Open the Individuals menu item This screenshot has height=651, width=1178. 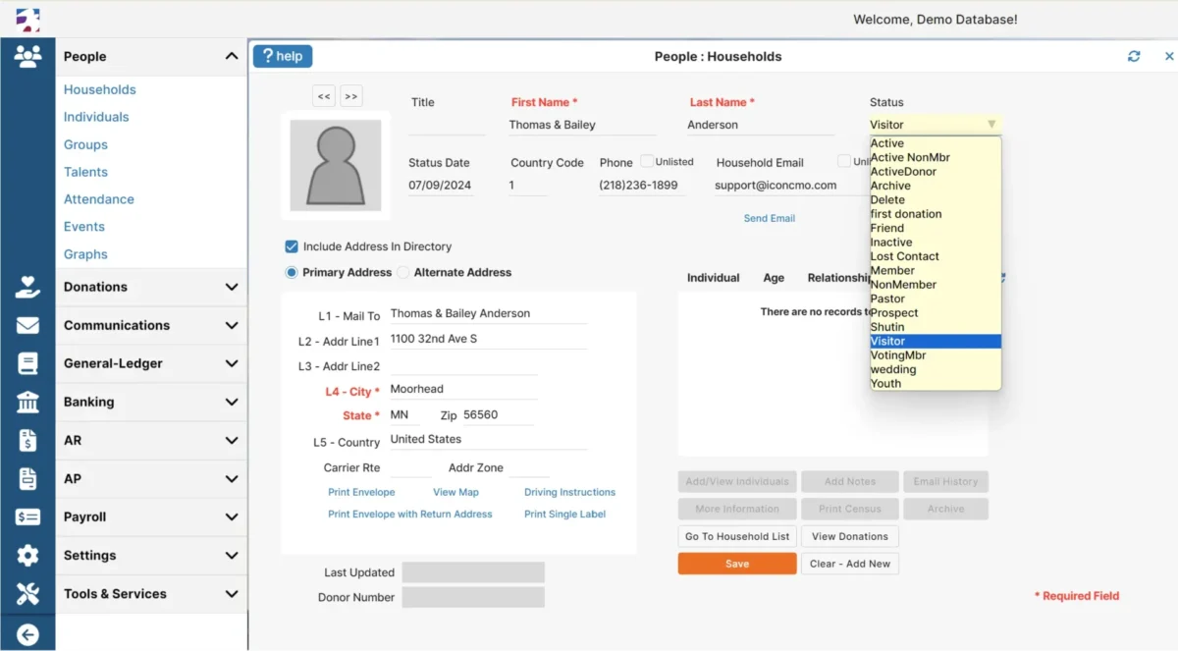tap(96, 117)
